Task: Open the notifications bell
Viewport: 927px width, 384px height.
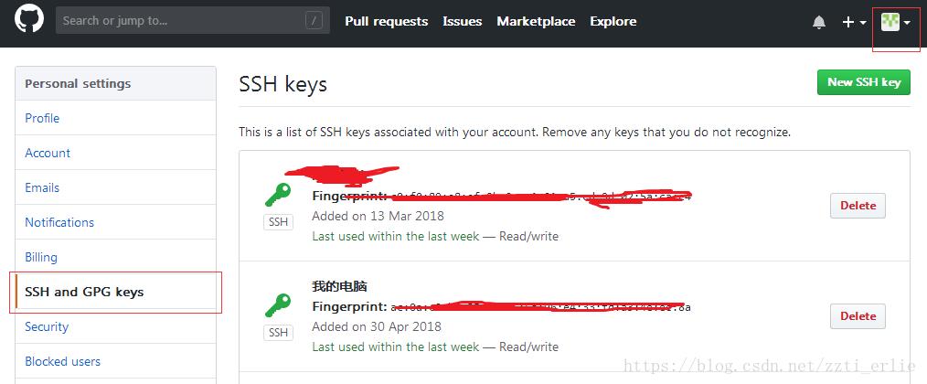Action: (x=819, y=22)
